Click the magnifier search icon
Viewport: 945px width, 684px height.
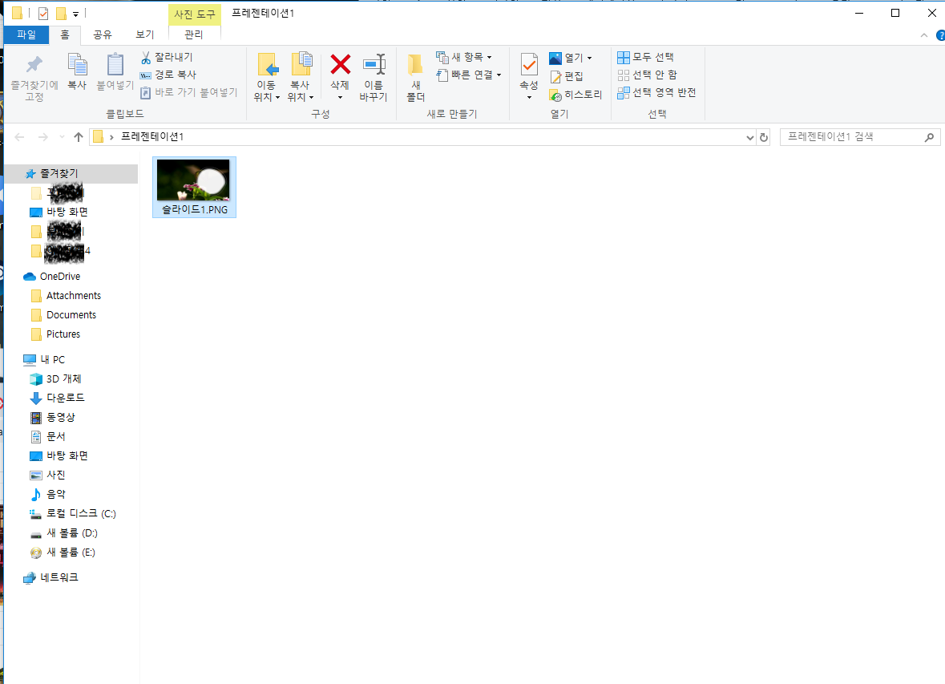pos(929,138)
